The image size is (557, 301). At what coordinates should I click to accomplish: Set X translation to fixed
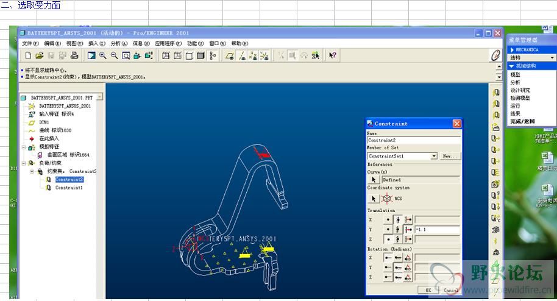point(398,219)
